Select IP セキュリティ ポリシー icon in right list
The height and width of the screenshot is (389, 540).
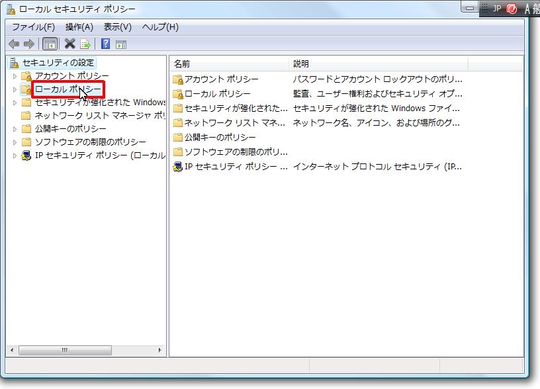[177, 167]
